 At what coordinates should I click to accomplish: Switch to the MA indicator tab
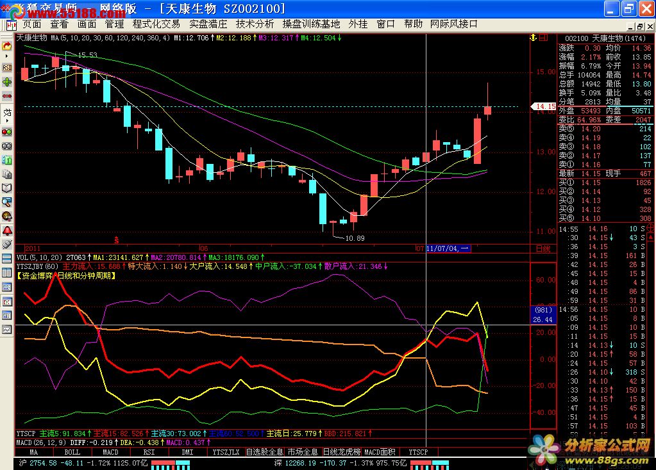click(33, 452)
